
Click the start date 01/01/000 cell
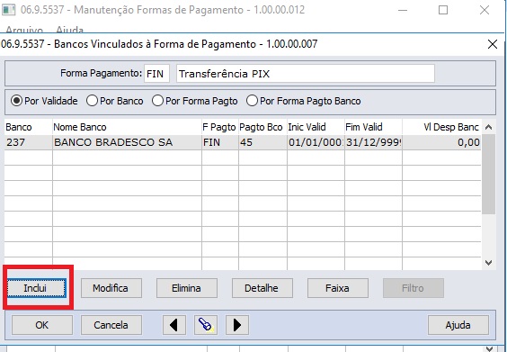316,142
